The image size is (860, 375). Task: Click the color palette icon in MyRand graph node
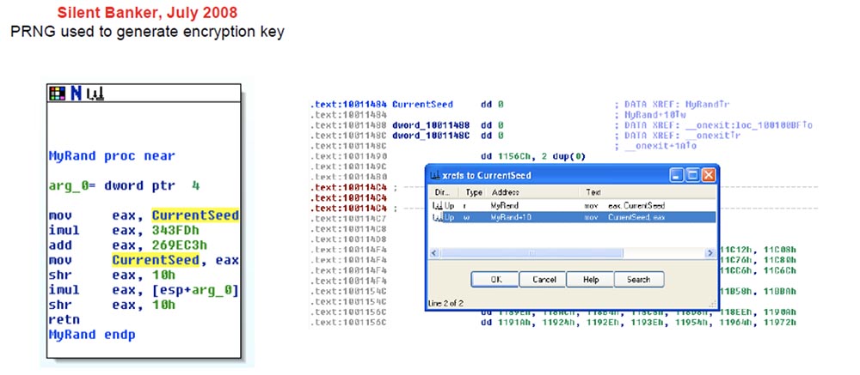pos(57,94)
